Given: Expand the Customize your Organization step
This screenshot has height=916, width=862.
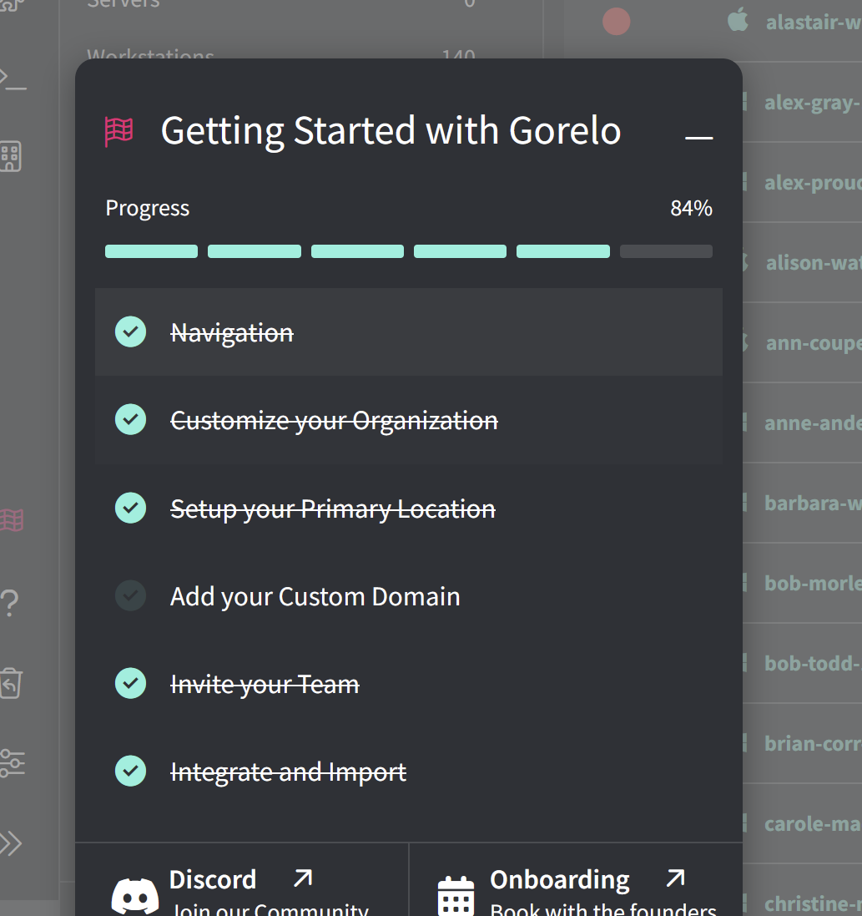Looking at the screenshot, I should tap(334, 420).
